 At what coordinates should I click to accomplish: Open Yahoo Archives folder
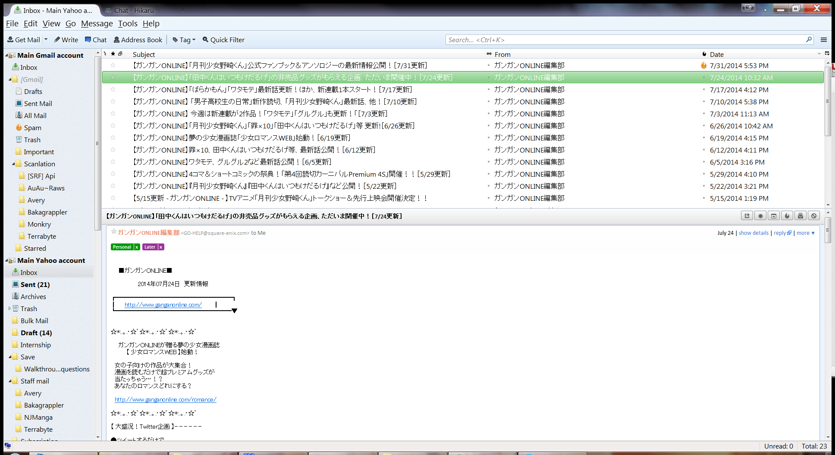[x=33, y=296]
